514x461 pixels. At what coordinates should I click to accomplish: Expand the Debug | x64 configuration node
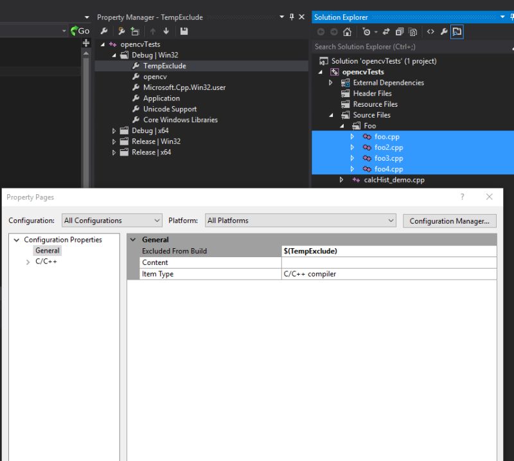click(114, 131)
